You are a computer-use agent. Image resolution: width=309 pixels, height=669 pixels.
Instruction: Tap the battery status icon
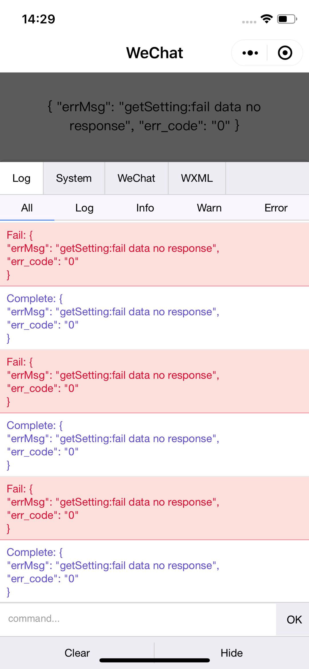tap(287, 19)
